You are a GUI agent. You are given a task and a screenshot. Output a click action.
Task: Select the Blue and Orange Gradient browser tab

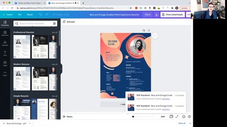[x=63, y=3]
